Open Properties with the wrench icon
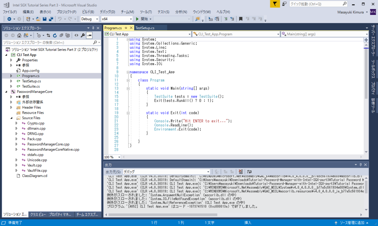The width and height of the screenshot is (378, 226). point(83,35)
